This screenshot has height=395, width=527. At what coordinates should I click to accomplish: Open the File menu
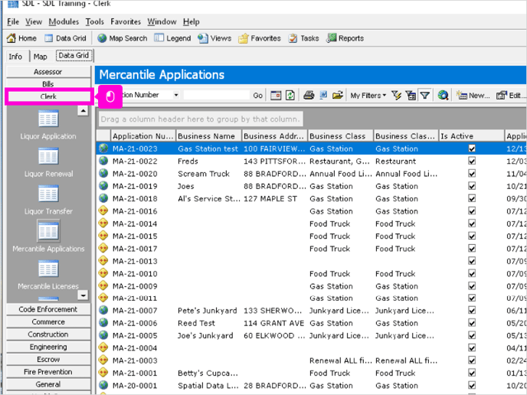pyautogui.click(x=13, y=22)
